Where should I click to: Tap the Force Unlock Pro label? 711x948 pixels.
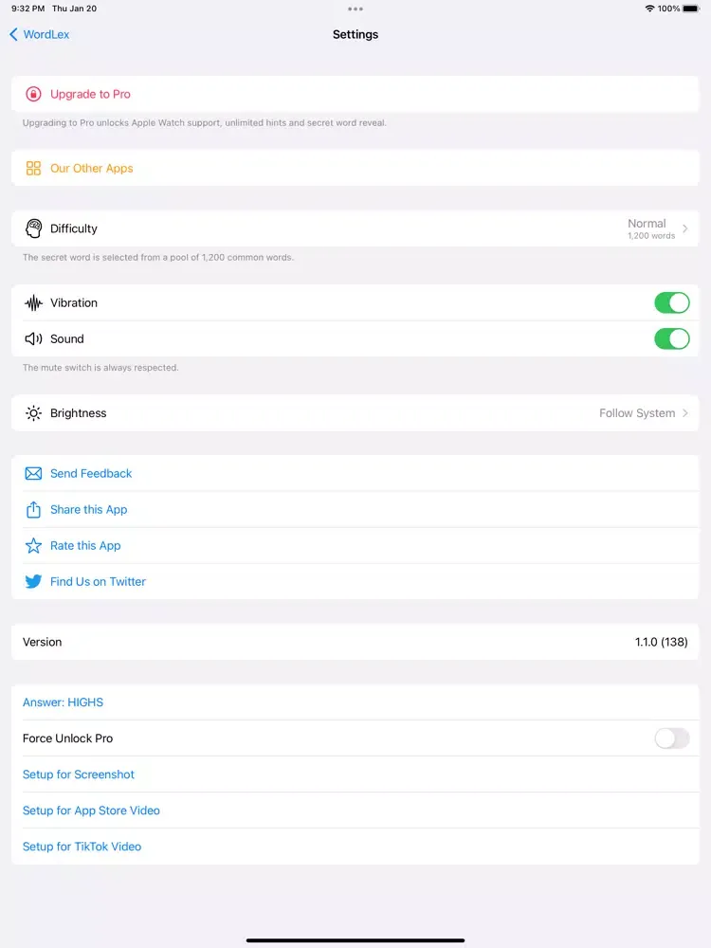[67, 738]
